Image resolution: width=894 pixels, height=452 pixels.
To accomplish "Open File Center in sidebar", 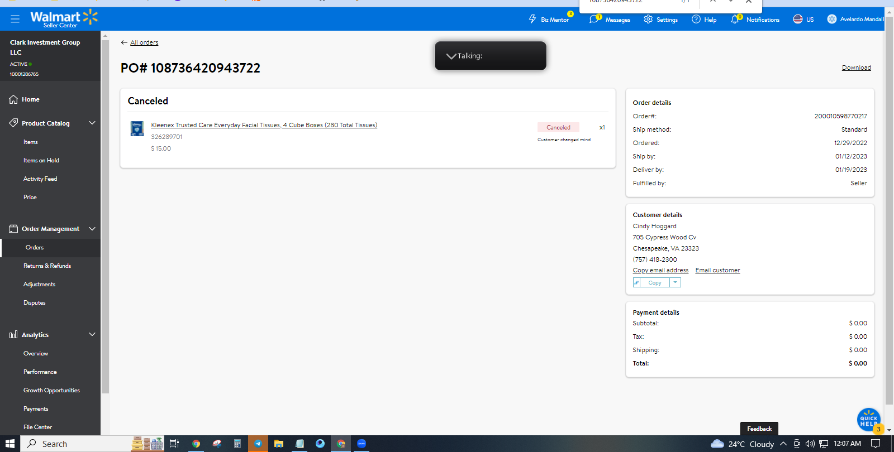I will pyautogui.click(x=37, y=427).
